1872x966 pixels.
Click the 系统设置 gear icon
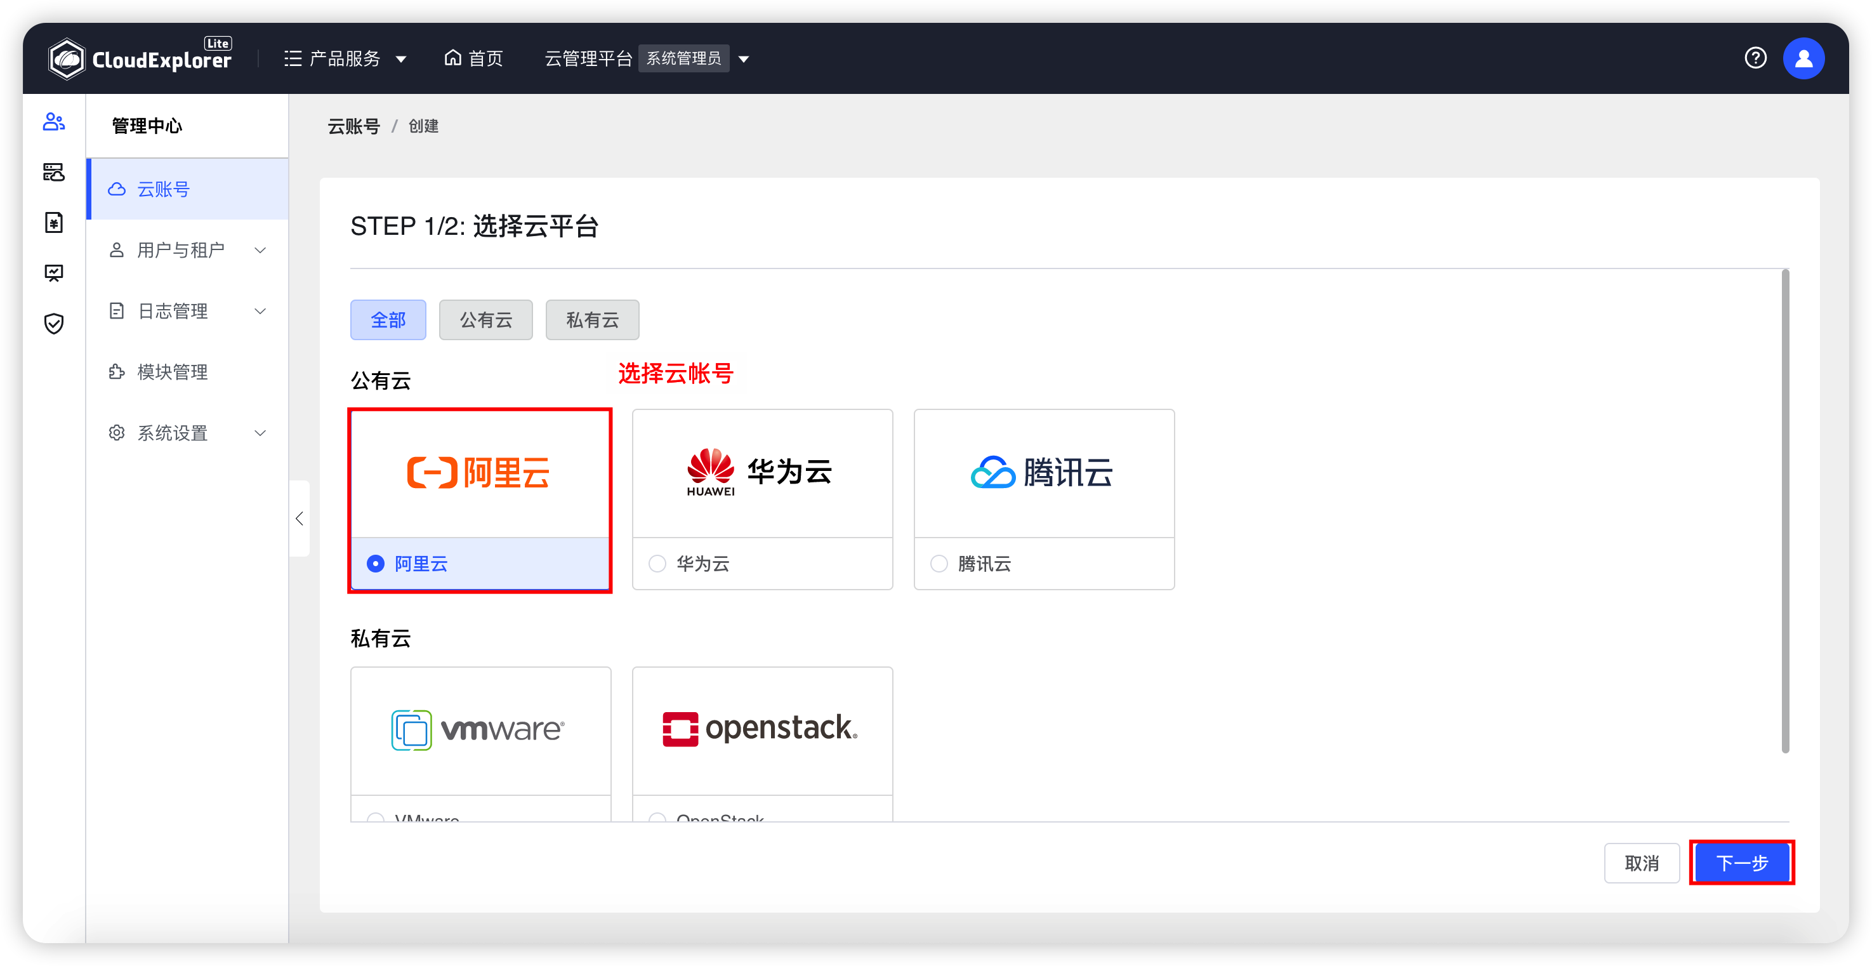coord(116,433)
